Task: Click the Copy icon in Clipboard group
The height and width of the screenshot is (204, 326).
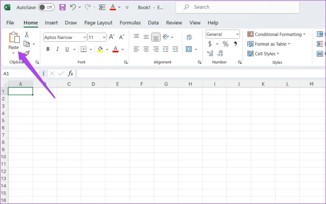Action: pyautogui.click(x=26, y=44)
